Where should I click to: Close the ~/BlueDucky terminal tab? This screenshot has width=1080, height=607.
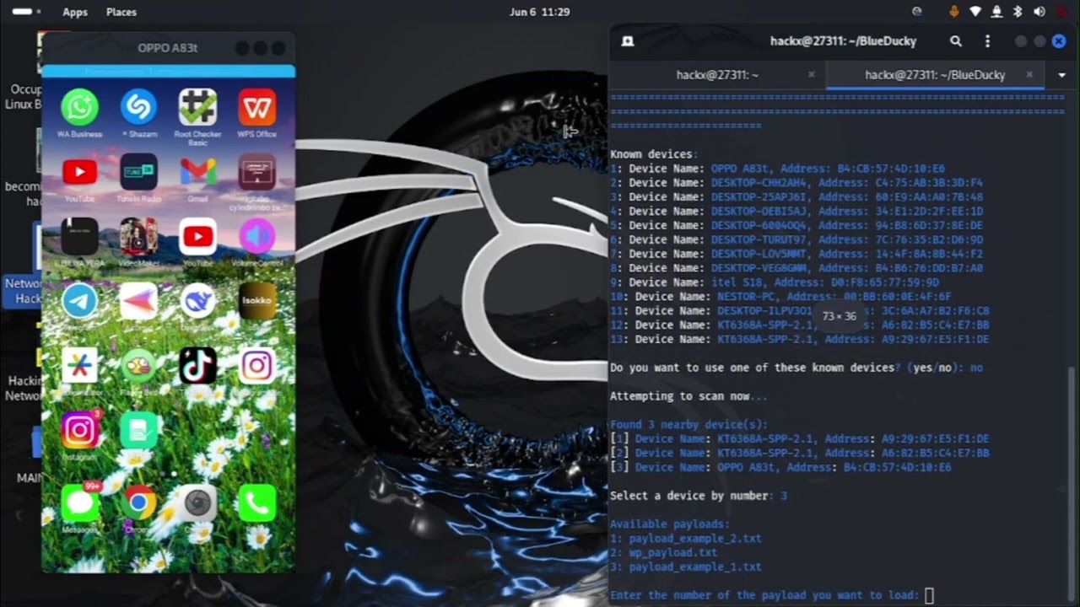pos(1029,74)
